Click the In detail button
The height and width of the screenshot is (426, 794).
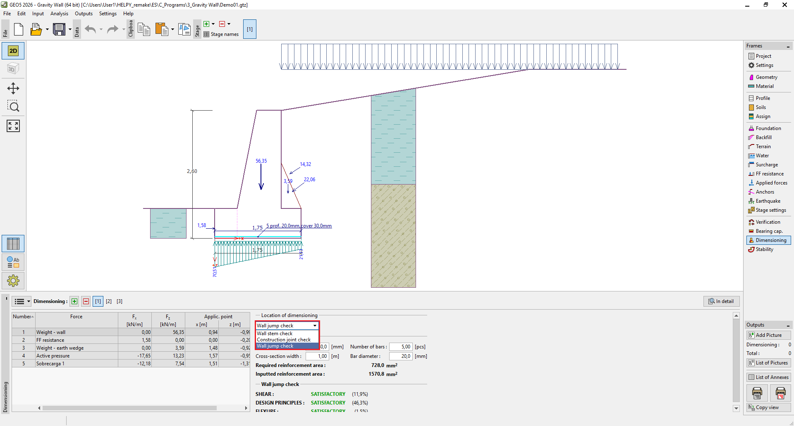pyautogui.click(x=721, y=301)
